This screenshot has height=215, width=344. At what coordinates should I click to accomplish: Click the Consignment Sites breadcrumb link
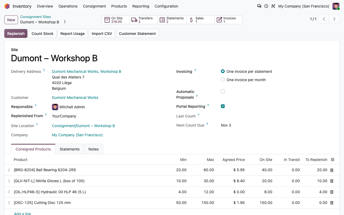click(35, 17)
